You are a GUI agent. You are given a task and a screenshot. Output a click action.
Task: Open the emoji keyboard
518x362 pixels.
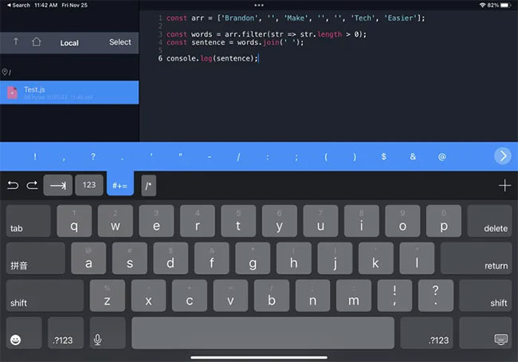[x=24, y=333]
